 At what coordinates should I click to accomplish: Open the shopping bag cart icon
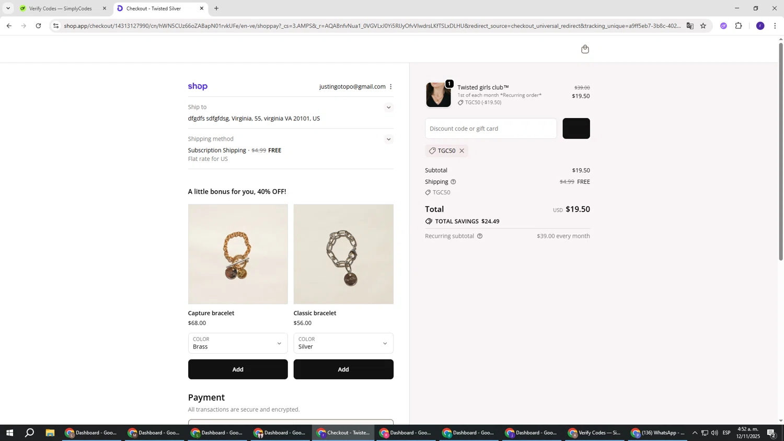click(x=585, y=49)
